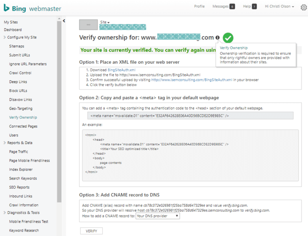Open Sitemaps in the sidebar
308x236 pixels.
pos(17,46)
